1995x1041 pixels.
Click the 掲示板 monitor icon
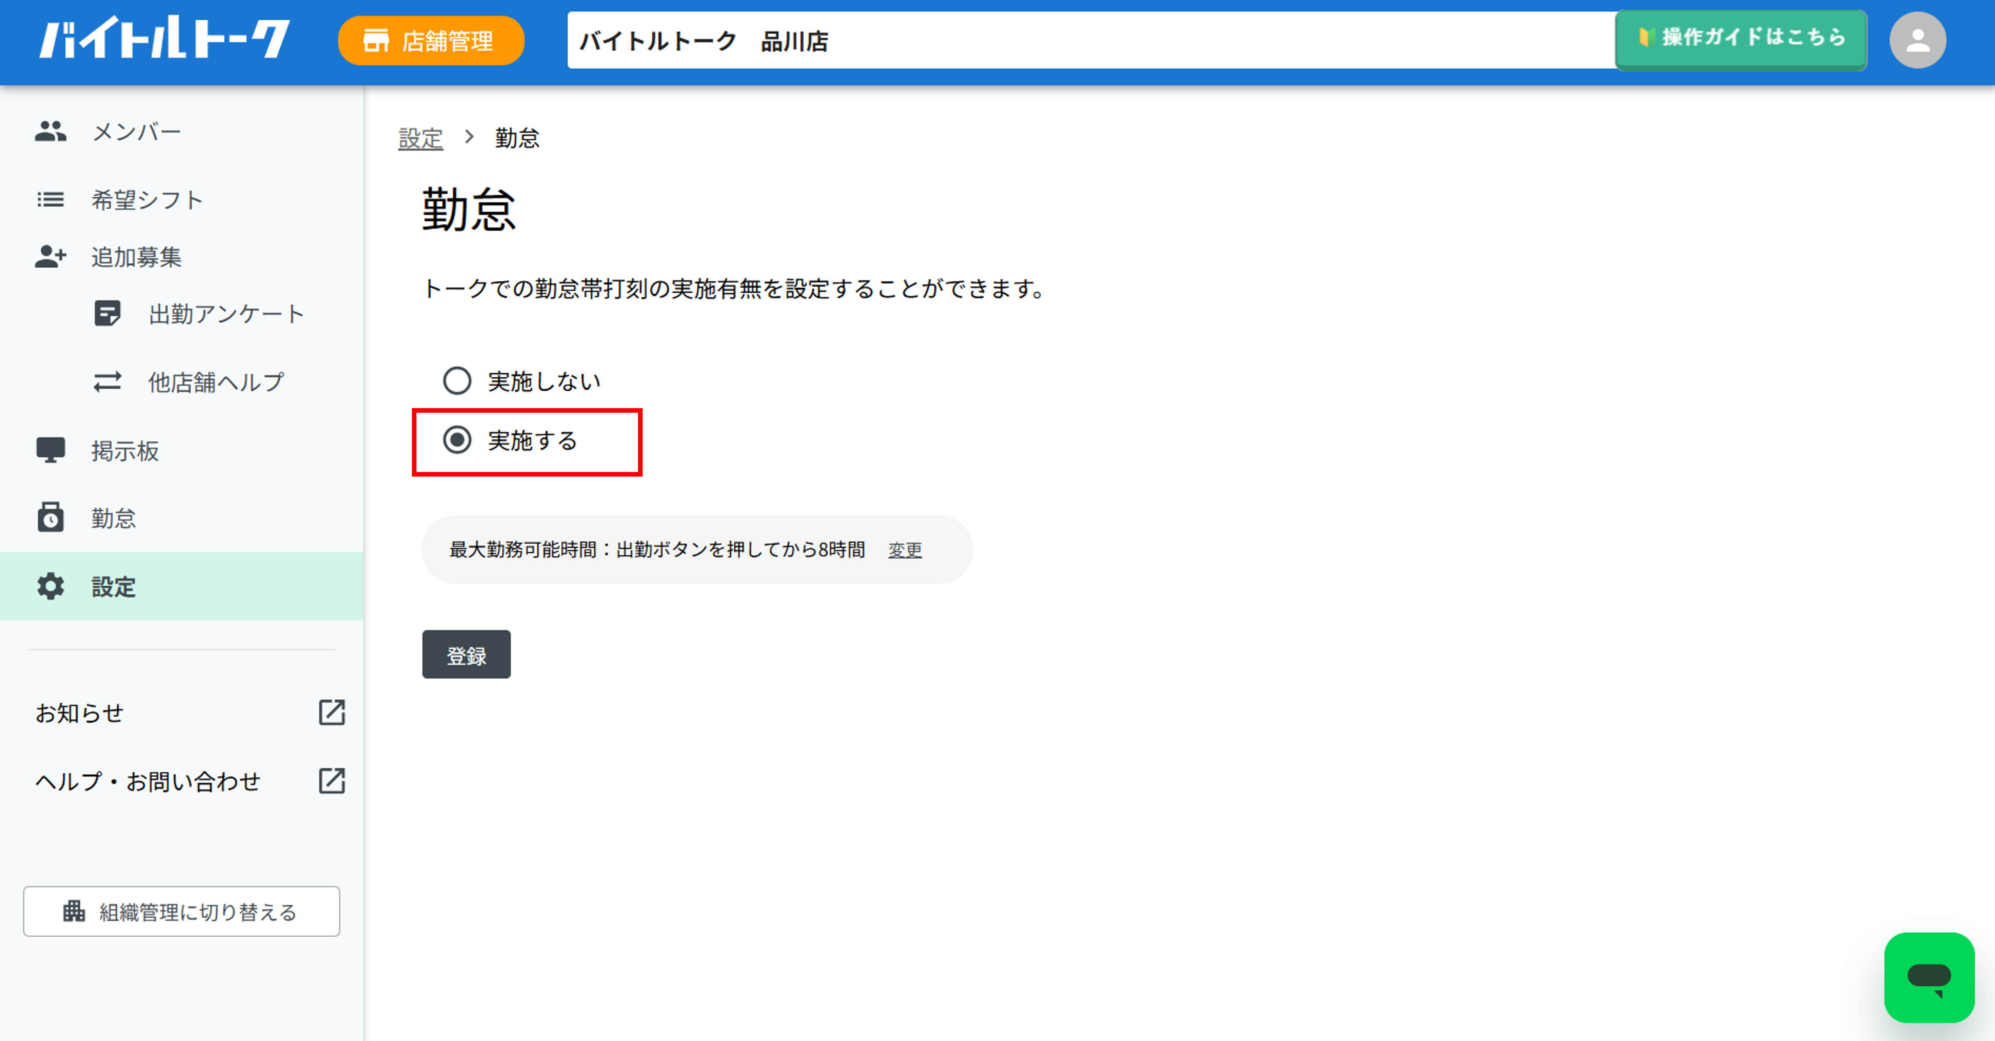coord(51,450)
